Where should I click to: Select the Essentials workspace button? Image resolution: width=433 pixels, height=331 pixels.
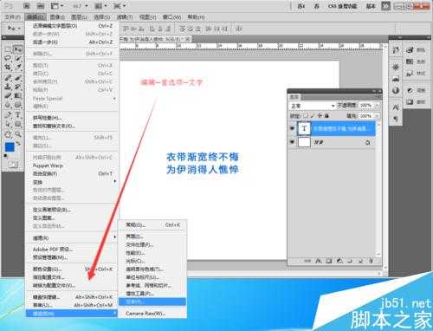coord(371,6)
